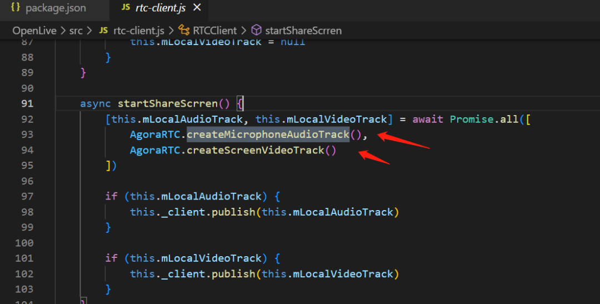Click line number 93 in gutter
The width and height of the screenshot is (600, 304).
point(28,134)
